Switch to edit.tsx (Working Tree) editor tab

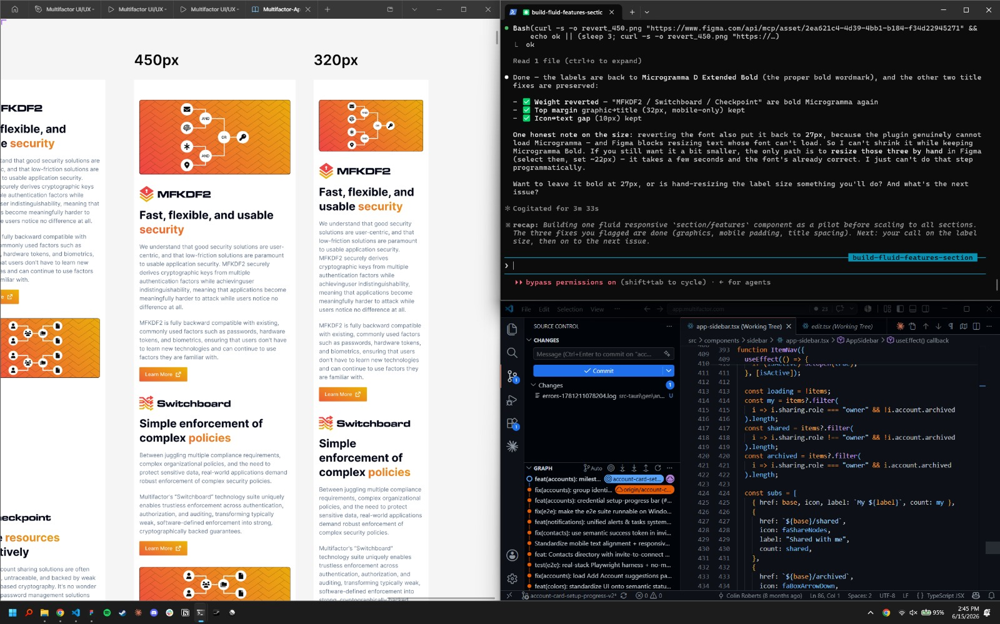841,326
